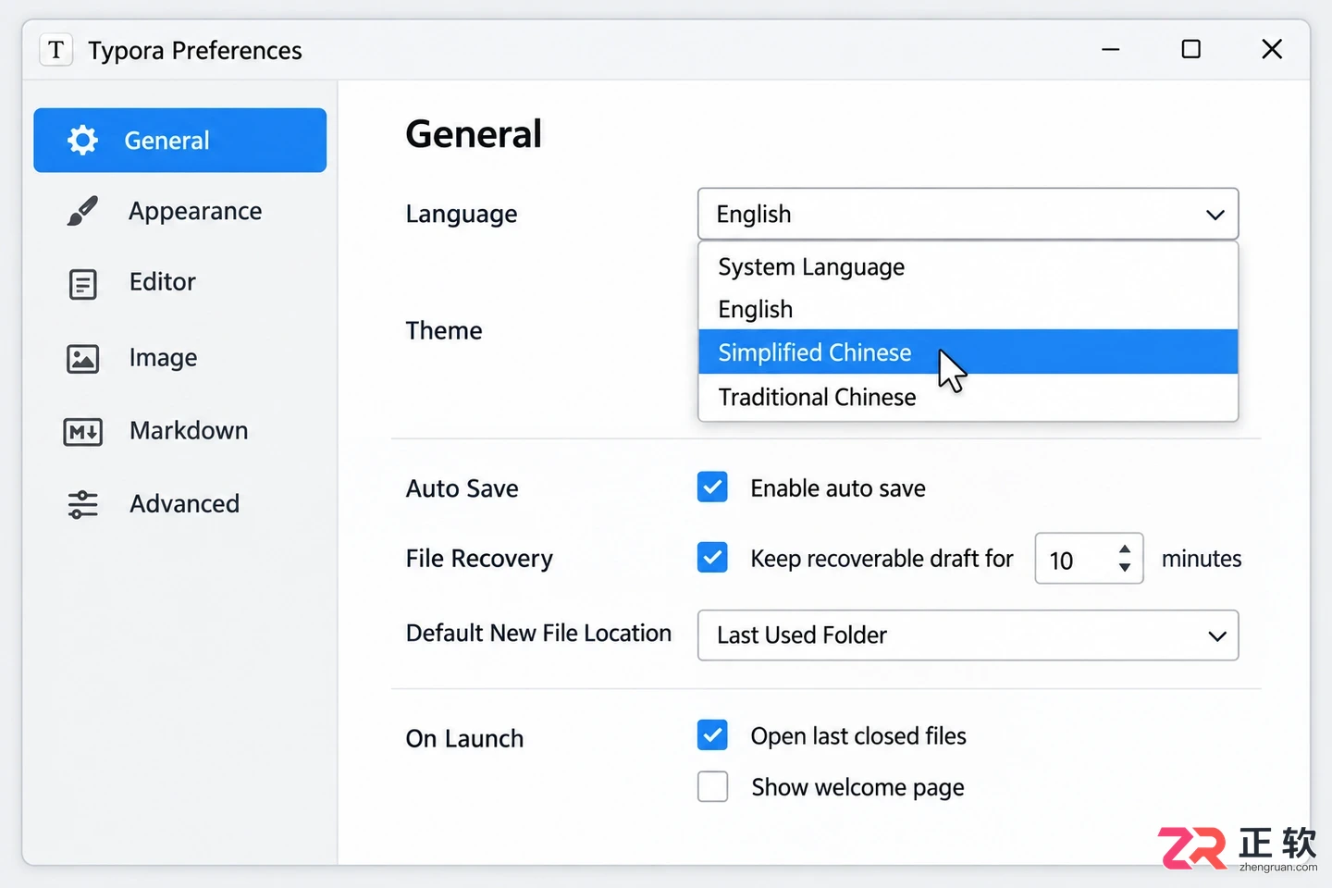This screenshot has width=1332, height=888.
Task: Select Markdown in the sidebar
Action: coord(180,431)
